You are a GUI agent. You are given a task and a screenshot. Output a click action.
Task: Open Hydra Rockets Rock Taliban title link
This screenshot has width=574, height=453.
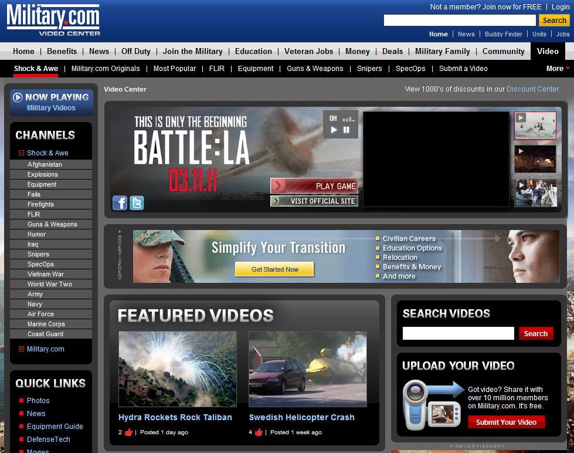pyautogui.click(x=175, y=417)
